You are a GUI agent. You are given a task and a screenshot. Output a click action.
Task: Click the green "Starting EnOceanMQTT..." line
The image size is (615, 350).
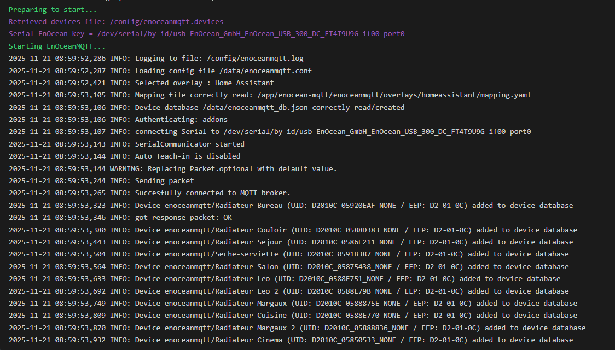point(57,46)
